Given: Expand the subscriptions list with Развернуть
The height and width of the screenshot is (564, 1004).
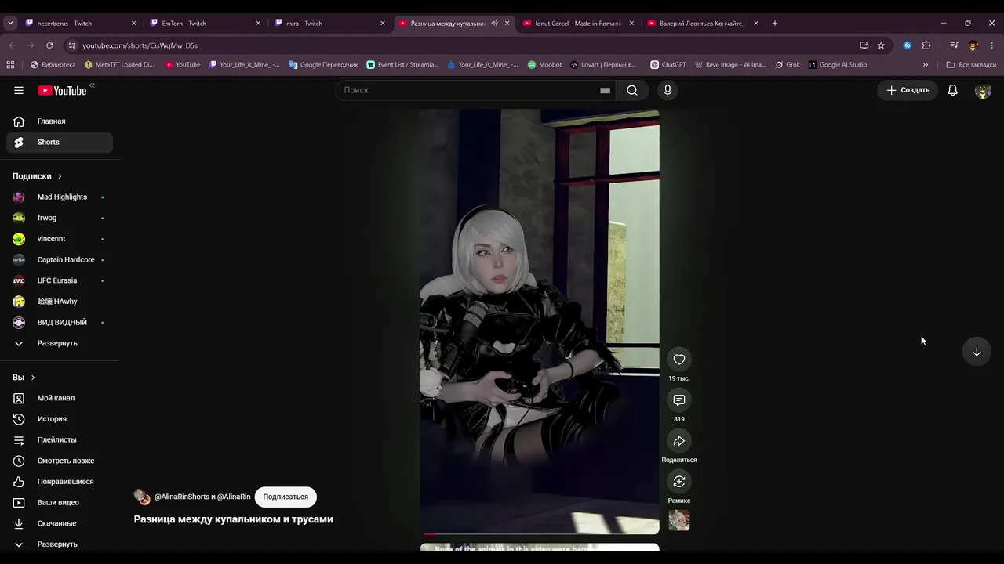Looking at the screenshot, I should pyautogui.click(x=60, y=343).
